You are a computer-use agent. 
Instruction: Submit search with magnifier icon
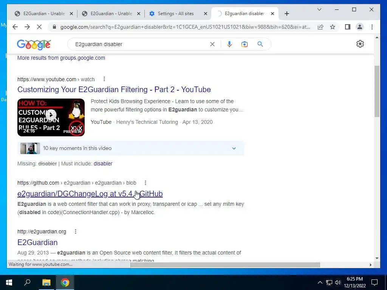coord(260,44)
